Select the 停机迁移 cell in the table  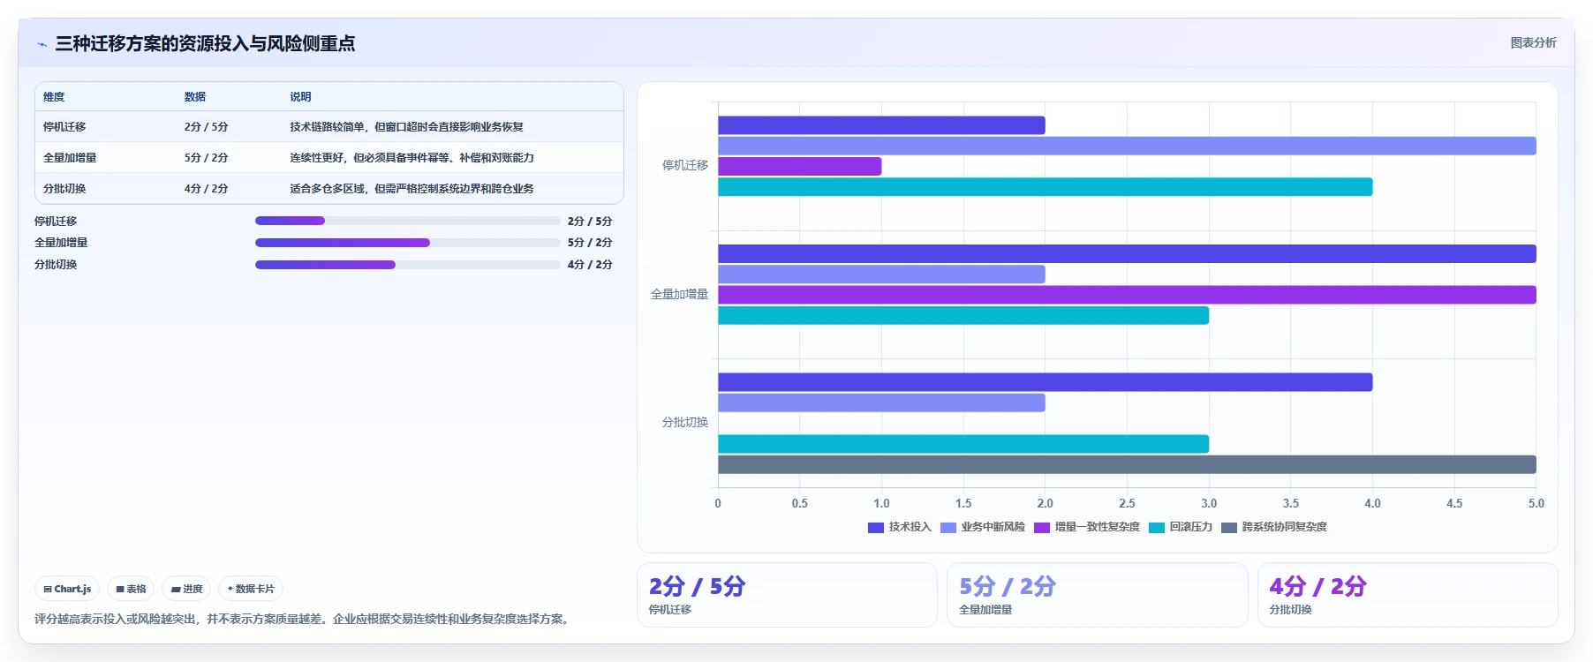(x=64, y=127)
